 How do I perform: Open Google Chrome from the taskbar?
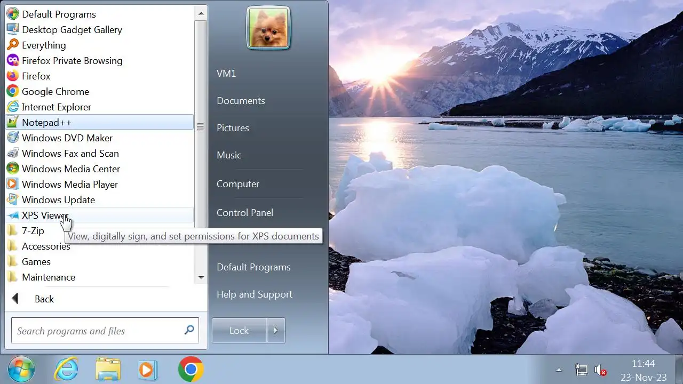tap(190, 370)
